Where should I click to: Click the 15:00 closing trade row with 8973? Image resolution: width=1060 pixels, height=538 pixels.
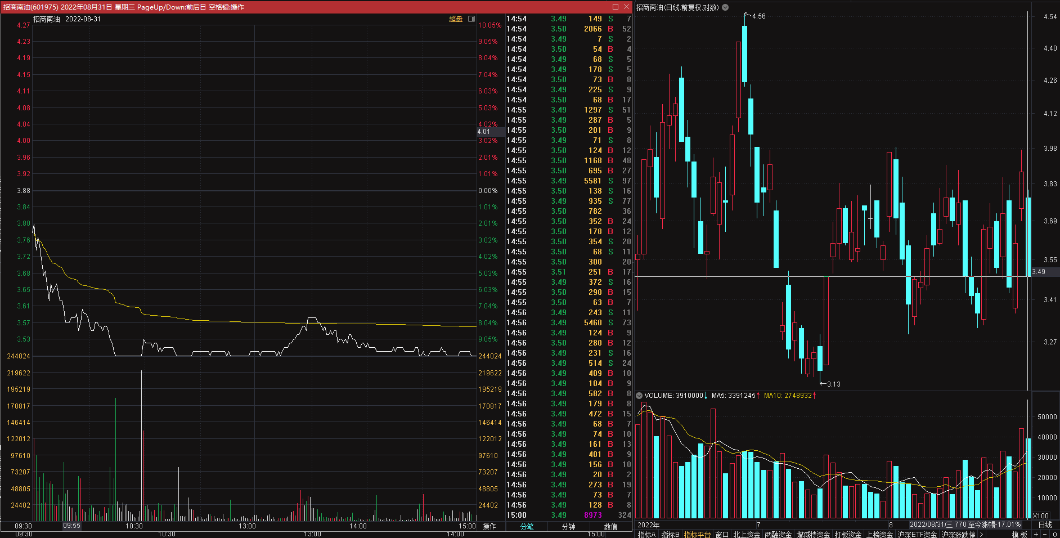(x=569, y=515)
